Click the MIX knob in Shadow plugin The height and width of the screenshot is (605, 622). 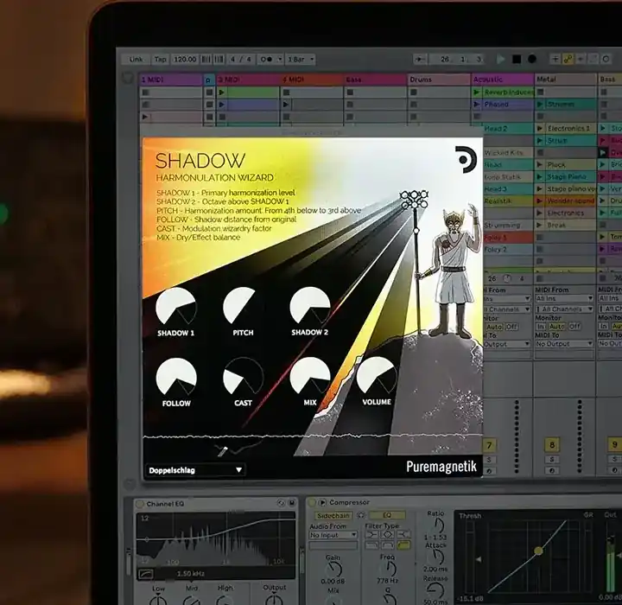310,377
